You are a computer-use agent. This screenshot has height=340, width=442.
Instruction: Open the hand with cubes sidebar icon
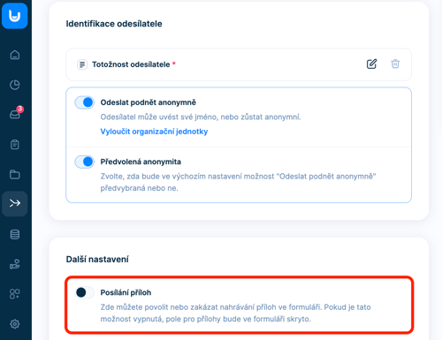coord(15,264)
